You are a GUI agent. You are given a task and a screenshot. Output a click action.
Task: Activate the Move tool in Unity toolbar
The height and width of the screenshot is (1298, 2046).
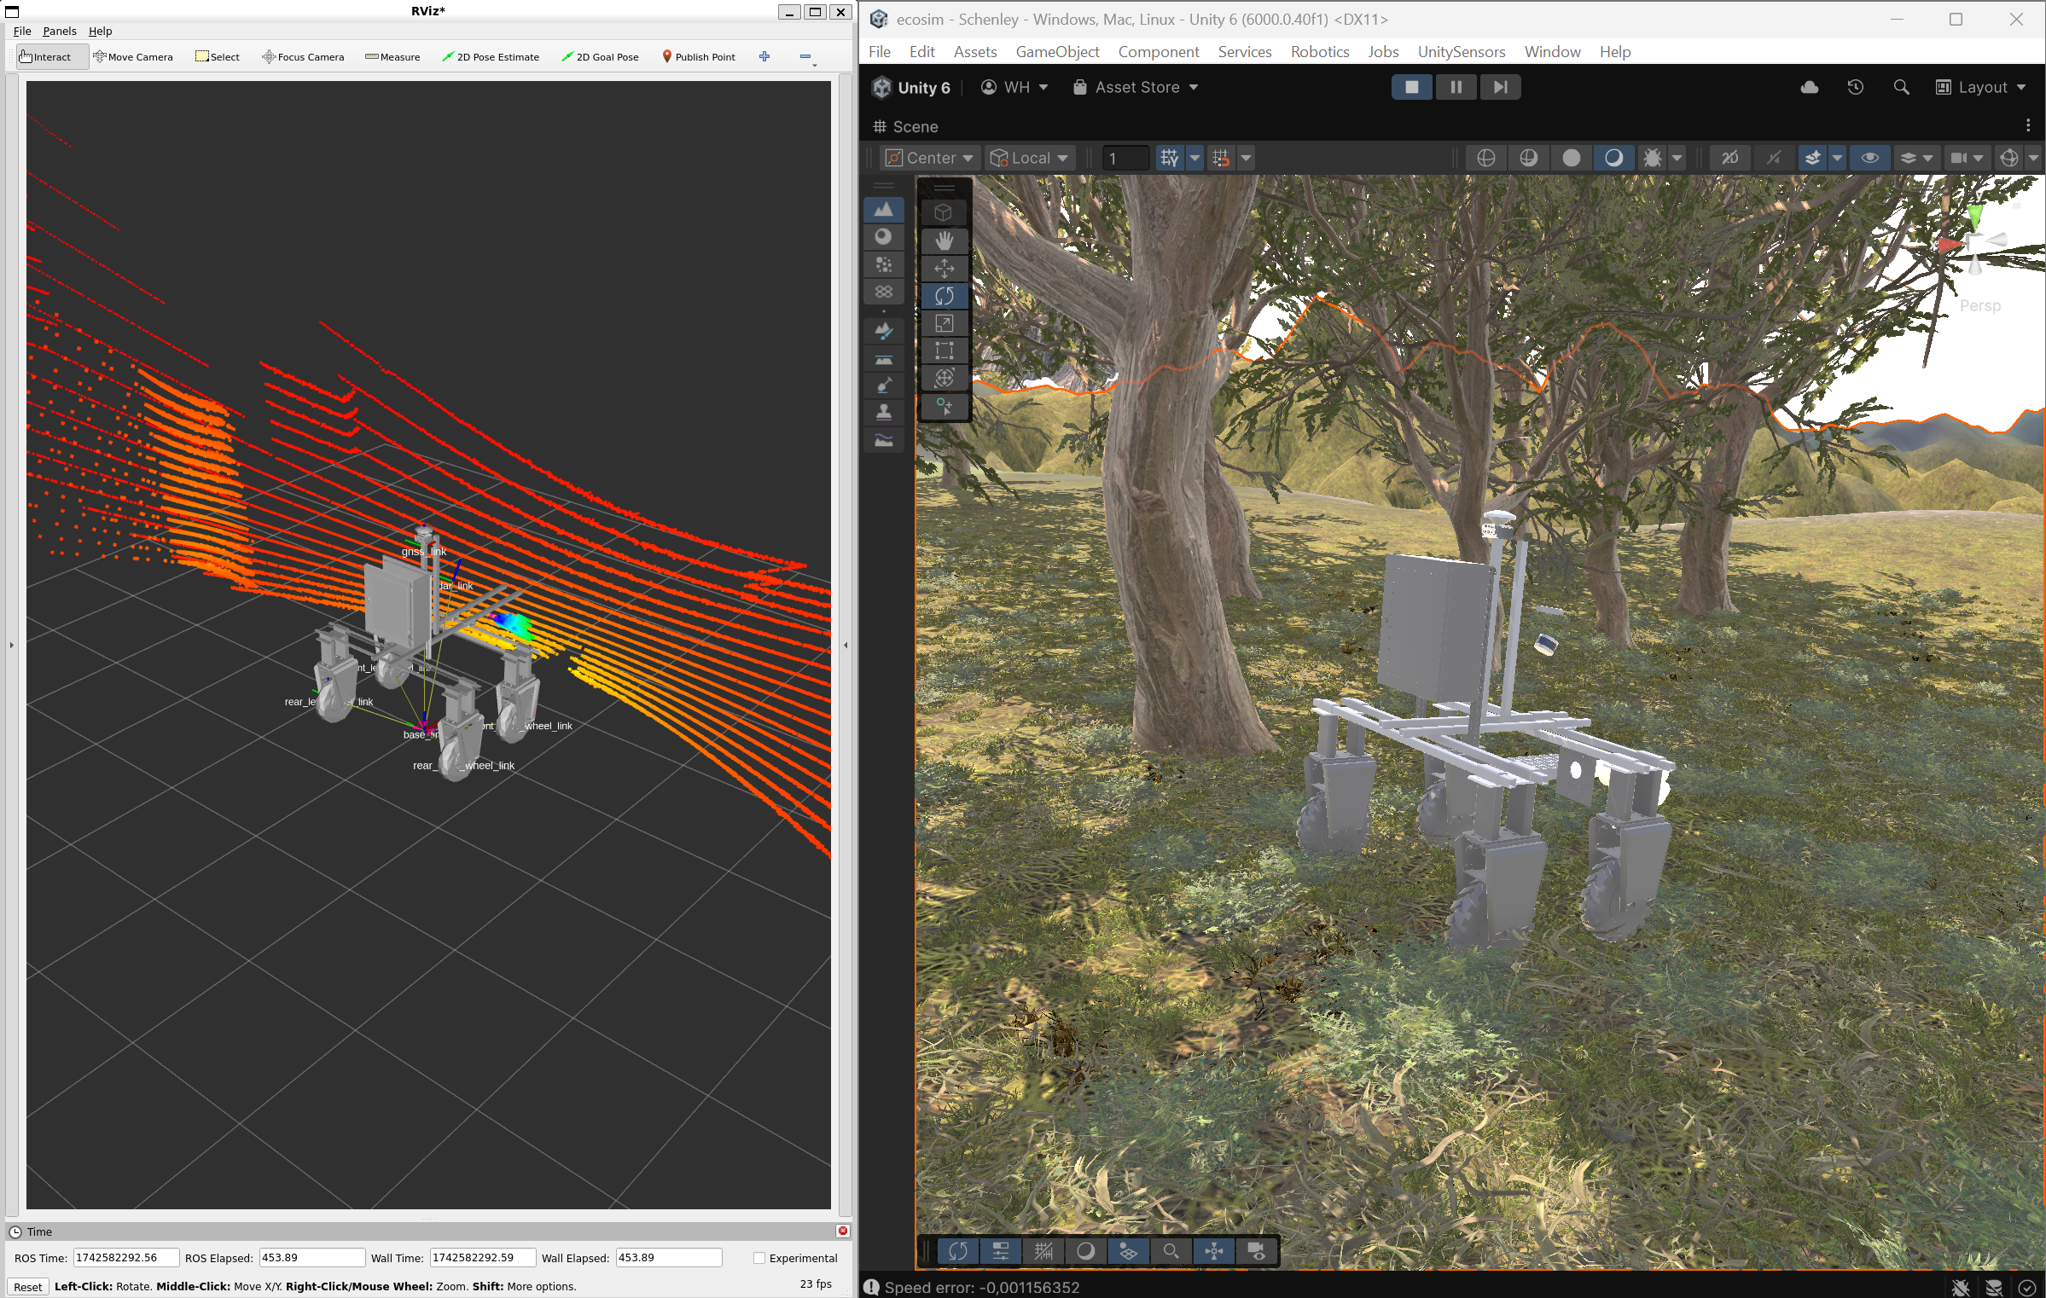tap(945, 269)
